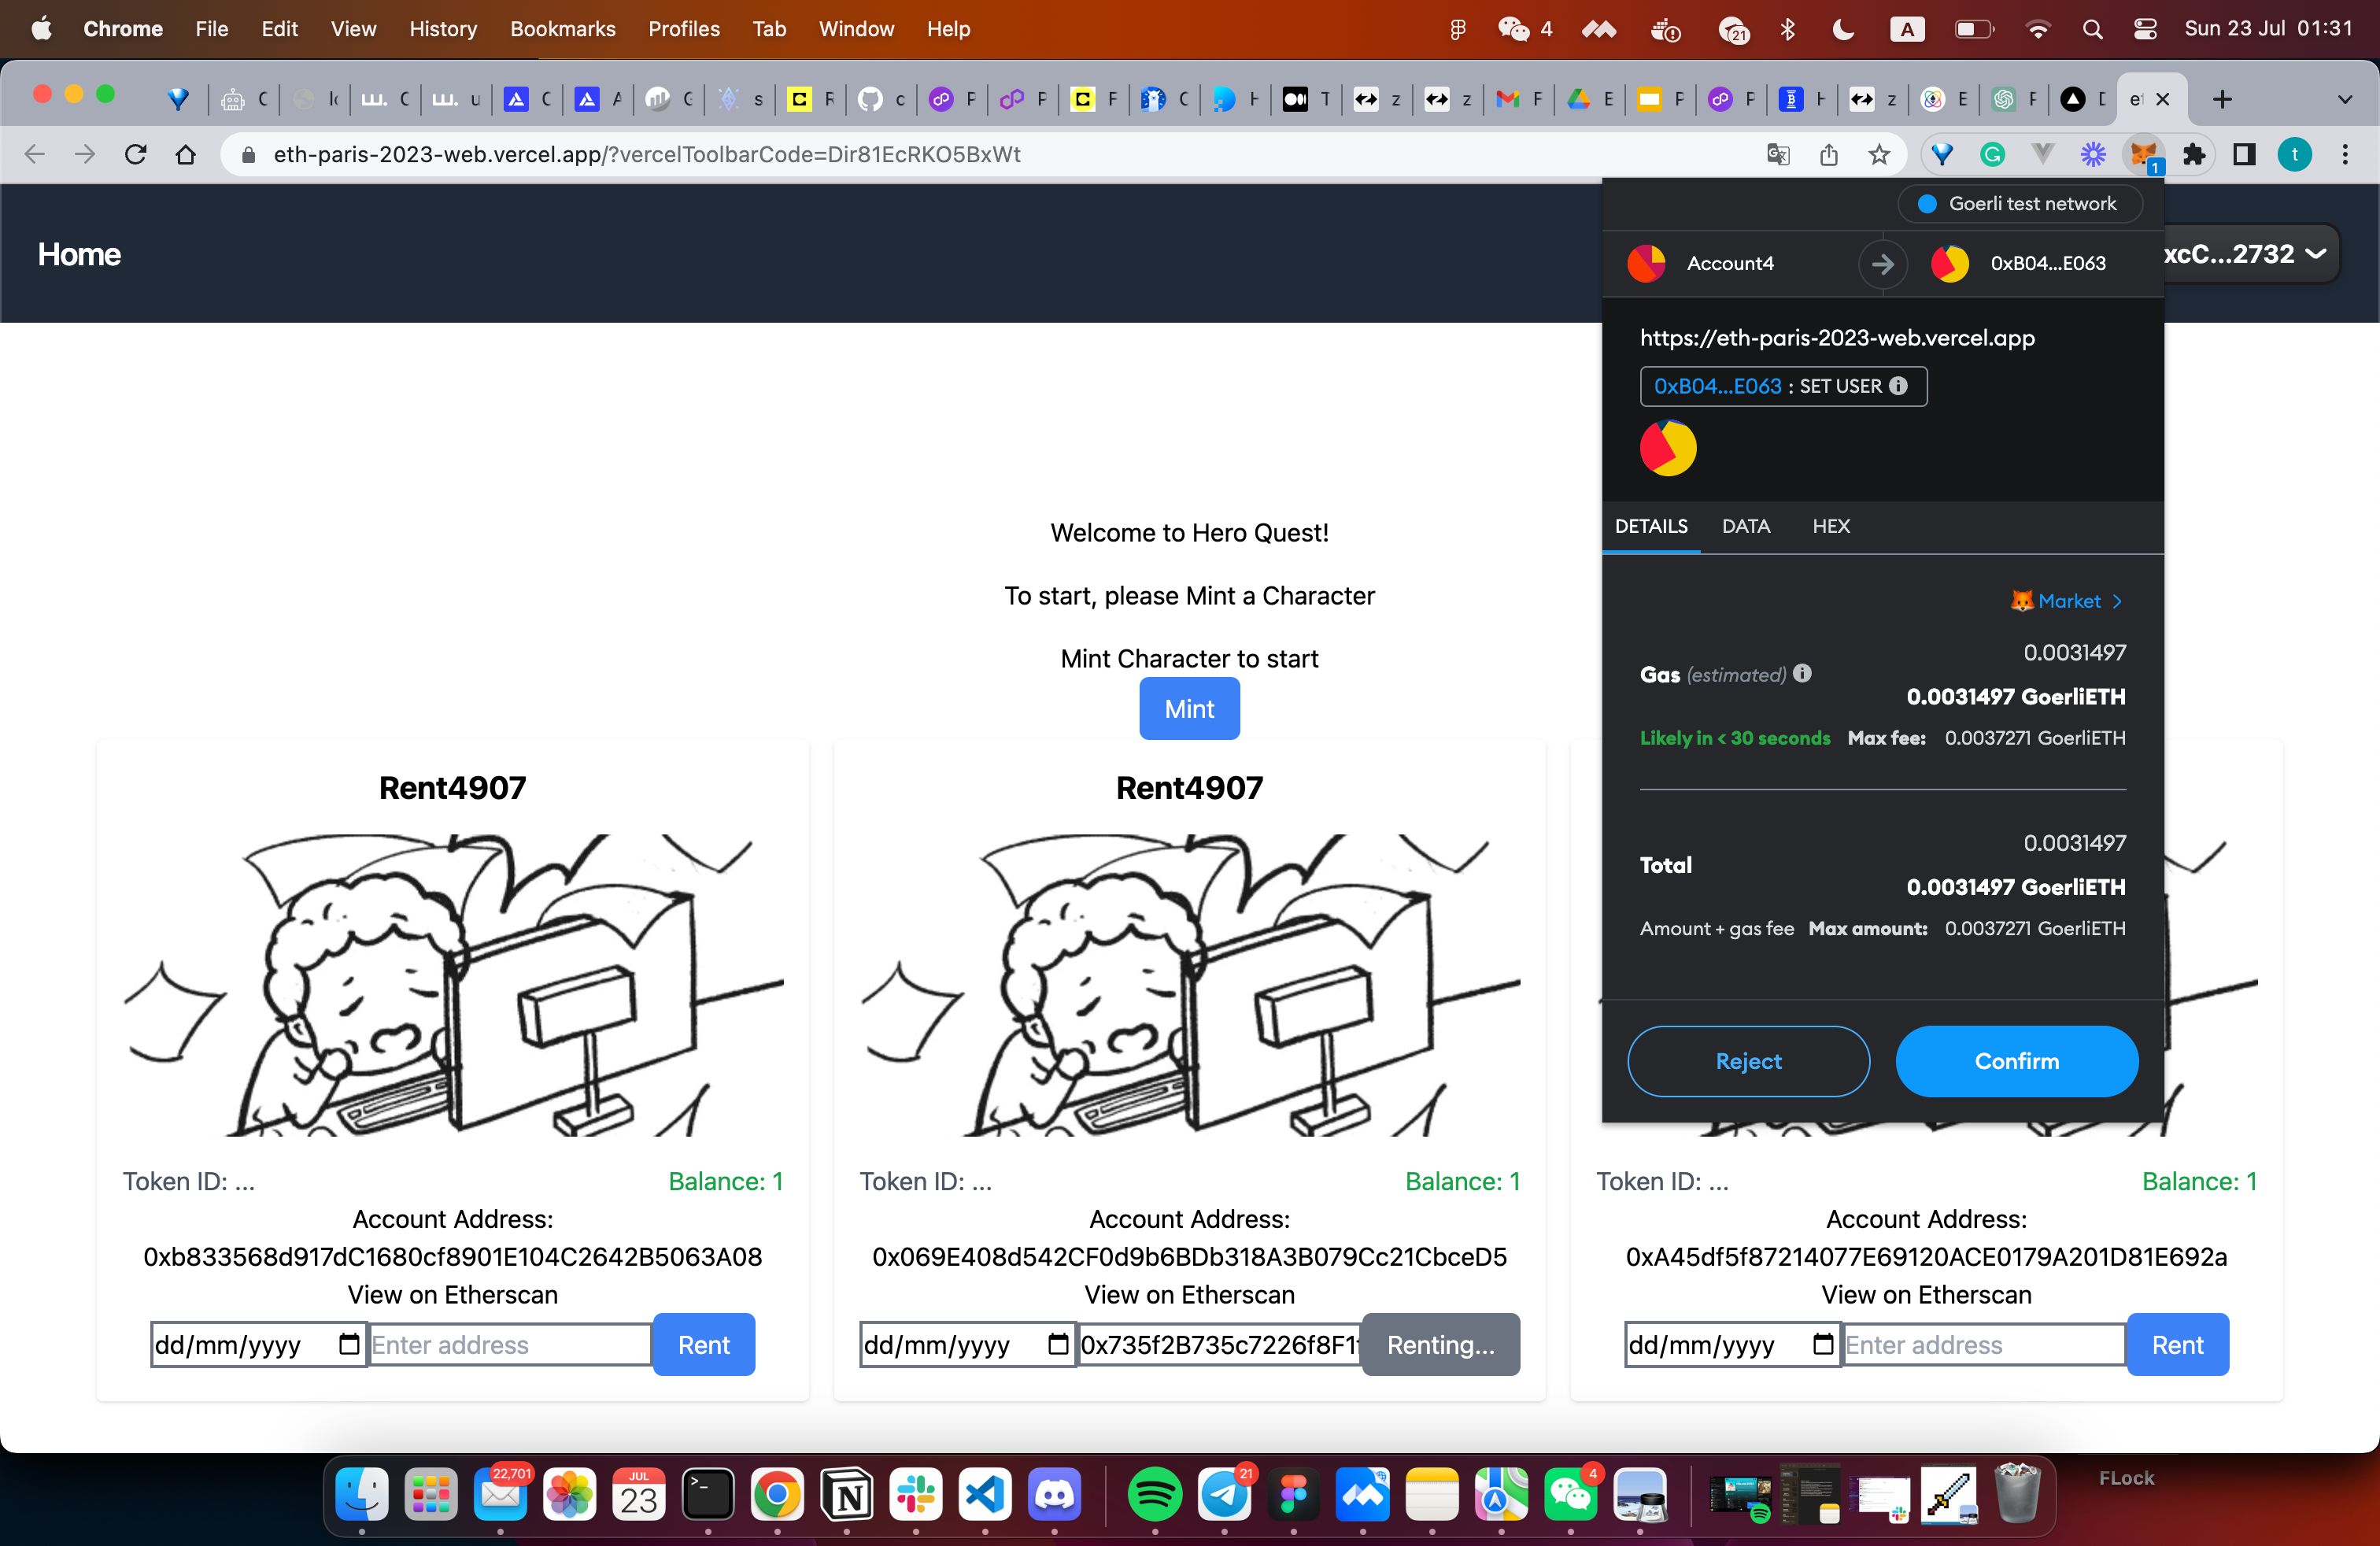This screenshot has width=2380, height=1546.
Task: Click the first card's character image
Action: 453,985
